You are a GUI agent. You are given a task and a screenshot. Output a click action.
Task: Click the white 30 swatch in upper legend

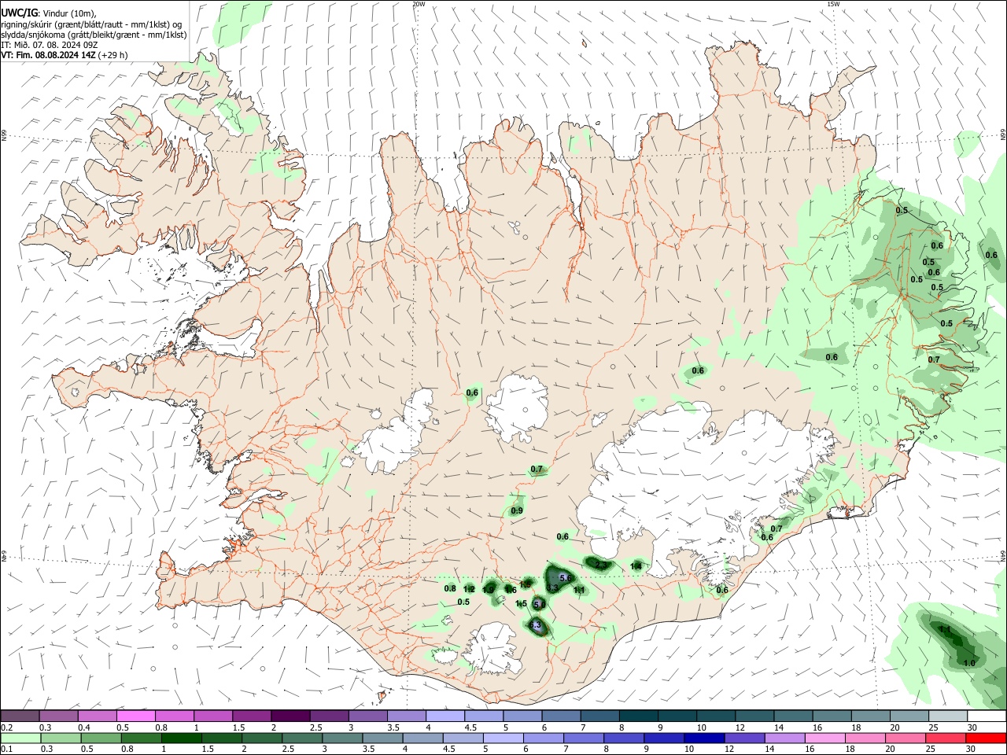987,716
